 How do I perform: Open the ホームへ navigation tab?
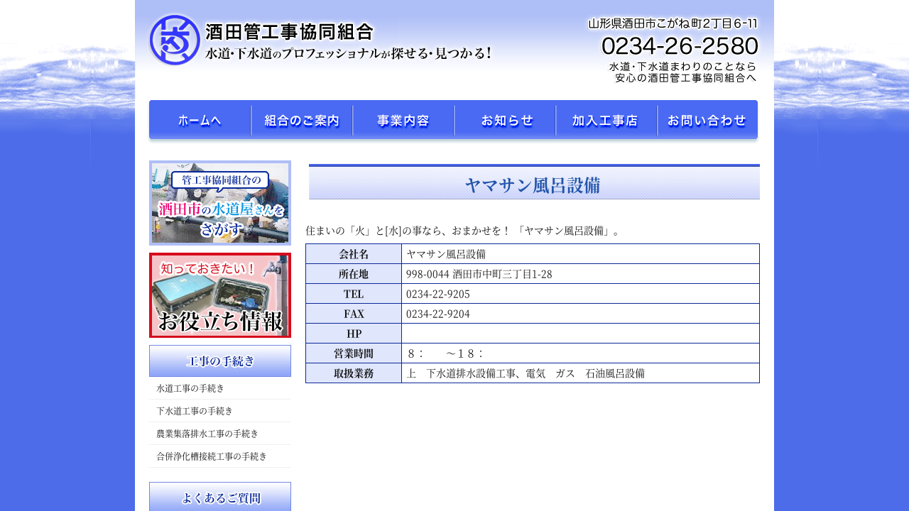pyautogui.click(x=200, y=121)
